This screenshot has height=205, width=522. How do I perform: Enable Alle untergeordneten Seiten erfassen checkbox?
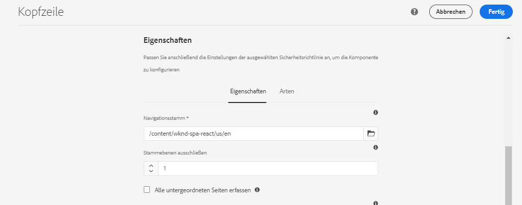click(147, 190)
